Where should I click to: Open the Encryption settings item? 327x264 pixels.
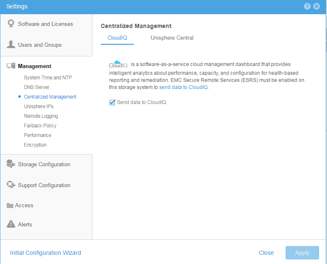[35, 145]
